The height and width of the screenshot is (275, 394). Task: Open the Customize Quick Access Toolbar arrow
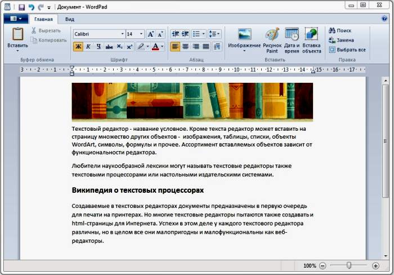tap(49, 7)
